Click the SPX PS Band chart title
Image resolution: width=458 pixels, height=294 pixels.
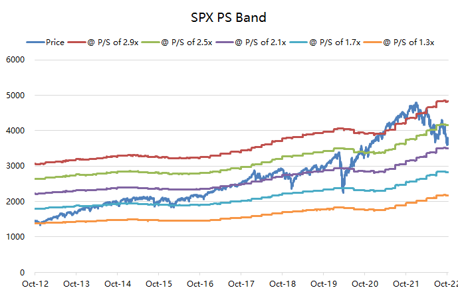(229, 17)
